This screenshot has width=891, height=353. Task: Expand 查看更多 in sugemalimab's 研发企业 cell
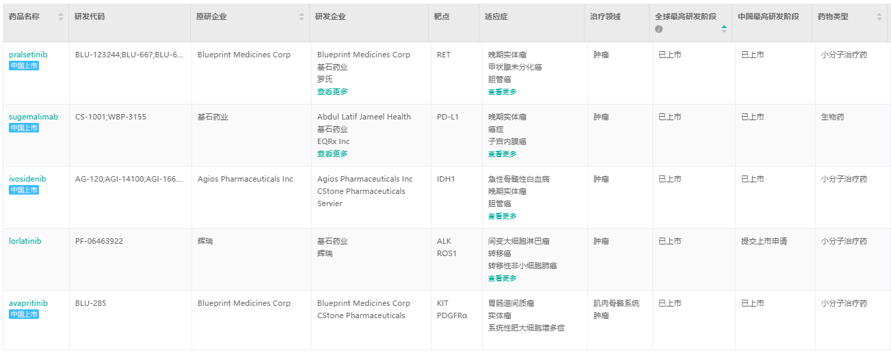(x=332, y=154)
